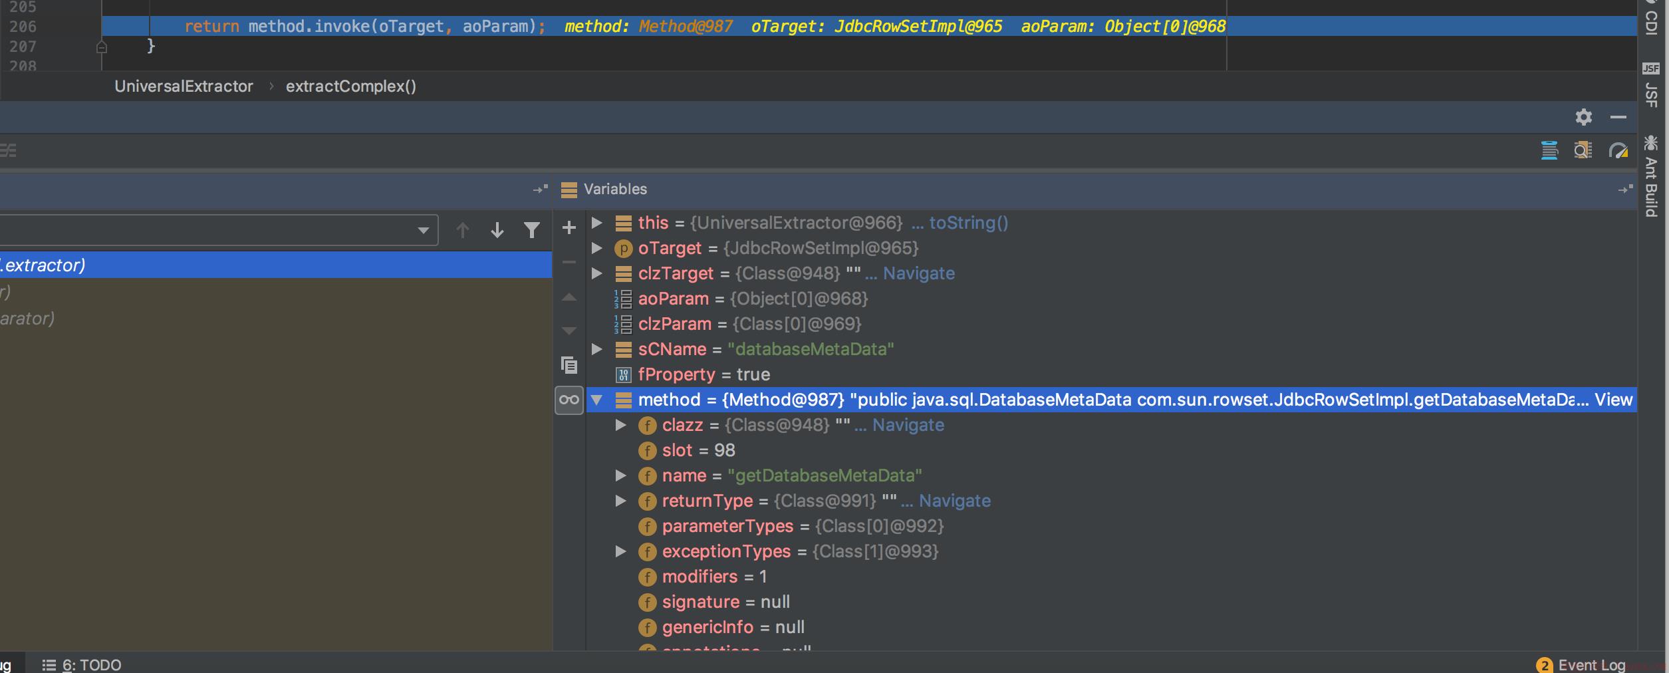The image size is (1669, 673).
Task: Select the clzParam variable row
Action: [x=1110, y=324]
